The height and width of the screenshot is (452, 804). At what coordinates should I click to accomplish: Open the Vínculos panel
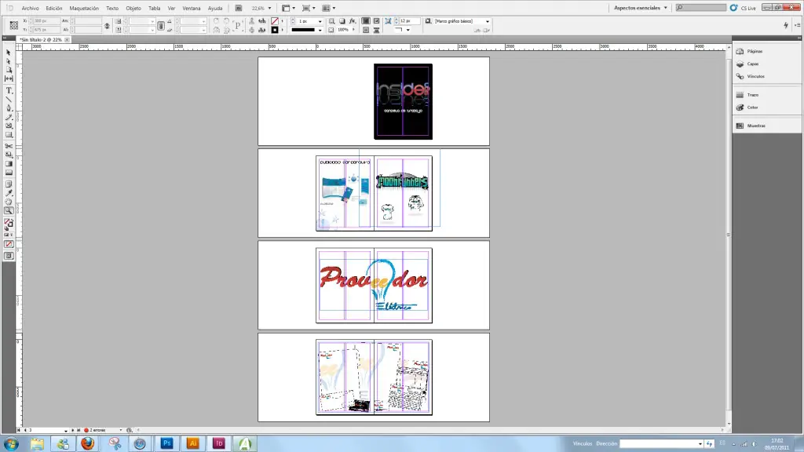756,76
